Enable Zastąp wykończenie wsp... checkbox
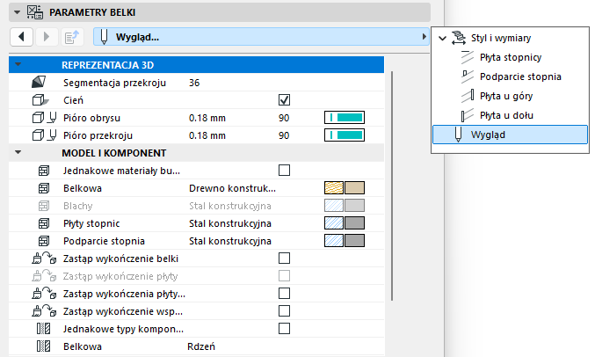This screenshot has width=595, height=357. [x=284, y=310]
